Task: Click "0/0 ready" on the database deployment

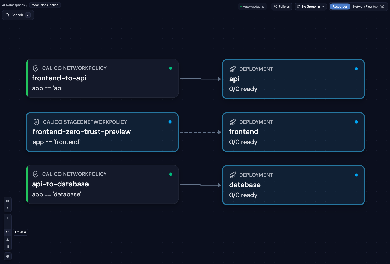Action: tap(243, 195)
